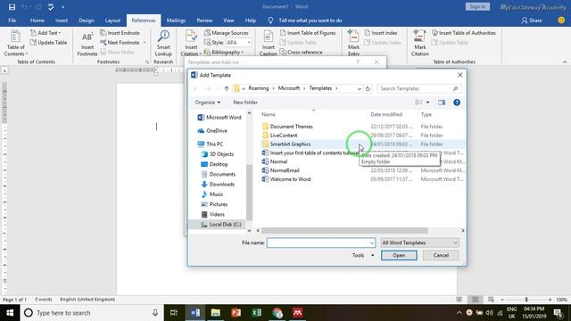Open the Add Text dropdown
The width and height of the screenshot is (571, 321).
click(46, 33)
